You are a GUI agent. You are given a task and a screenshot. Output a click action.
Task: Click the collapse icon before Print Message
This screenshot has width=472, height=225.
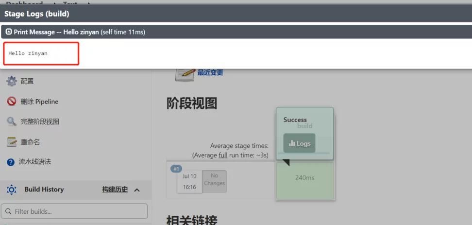[x=9, y=32]
